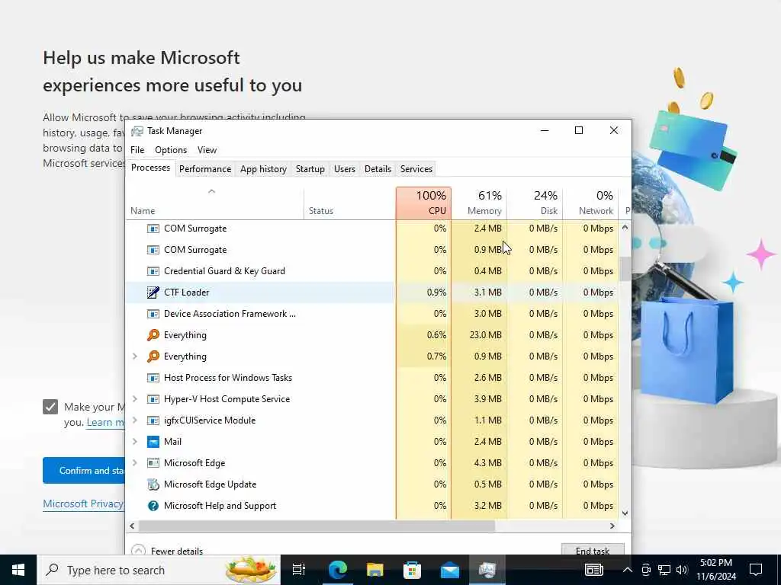Expand the Everything process group at 0.7%
The height and width of the screenshot is (585, 781).
tap(134, 356)
